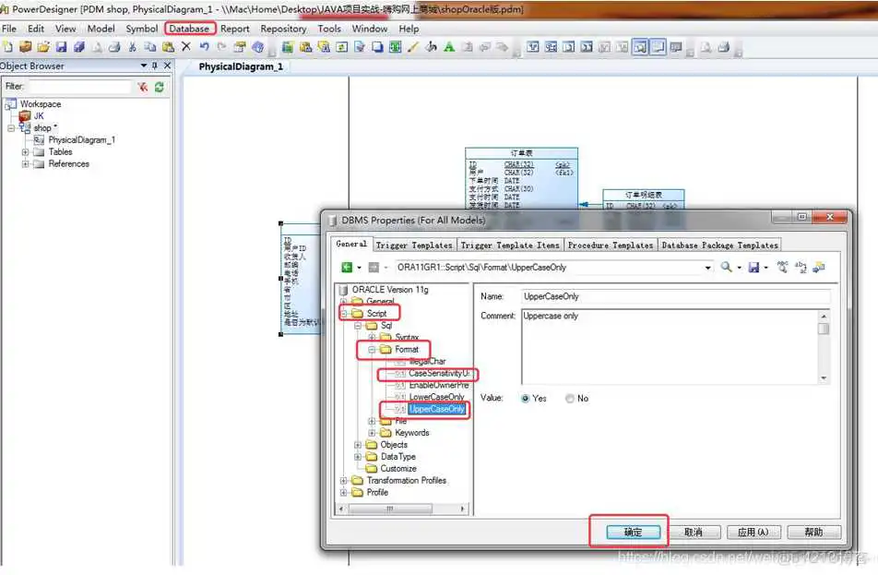The width and height of the screenshot is (878, 575).
Task: Open the ORA11GR1 path dropdown
Action: tap(707, 268)
